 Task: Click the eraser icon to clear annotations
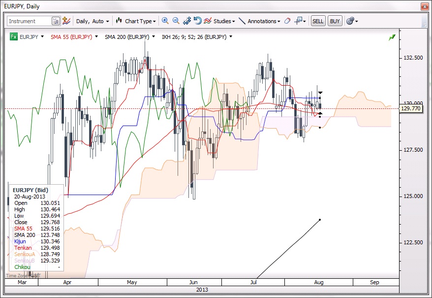click(288, 21)
